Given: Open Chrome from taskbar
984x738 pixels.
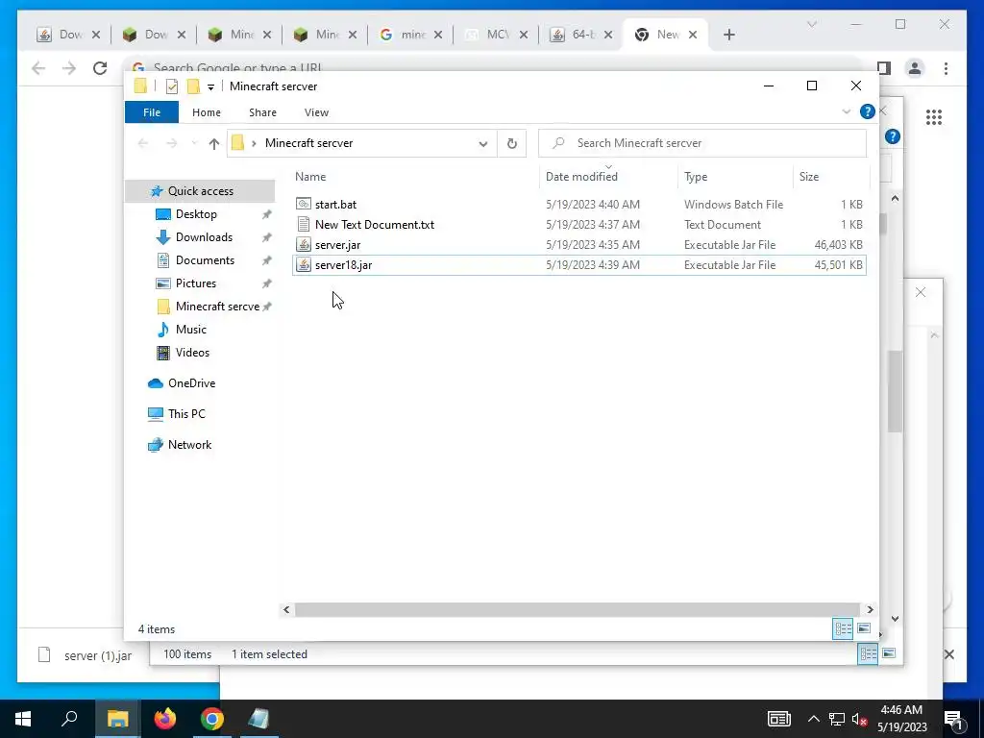Looking at the screenshot, I should 212,719.
